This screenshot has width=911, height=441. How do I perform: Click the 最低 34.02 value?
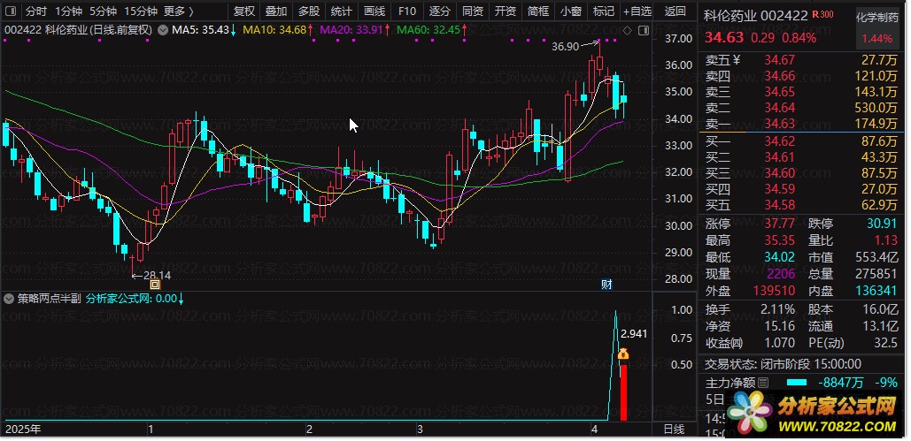coord(779,257)
